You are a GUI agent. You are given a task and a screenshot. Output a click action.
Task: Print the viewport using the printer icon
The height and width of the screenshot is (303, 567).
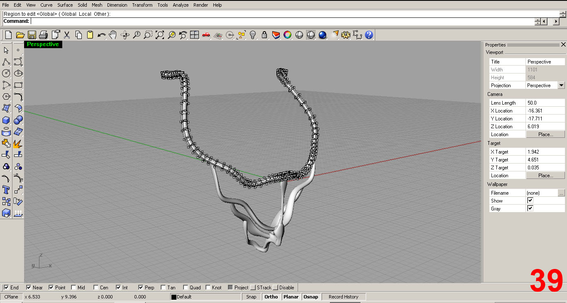[43, 35]
